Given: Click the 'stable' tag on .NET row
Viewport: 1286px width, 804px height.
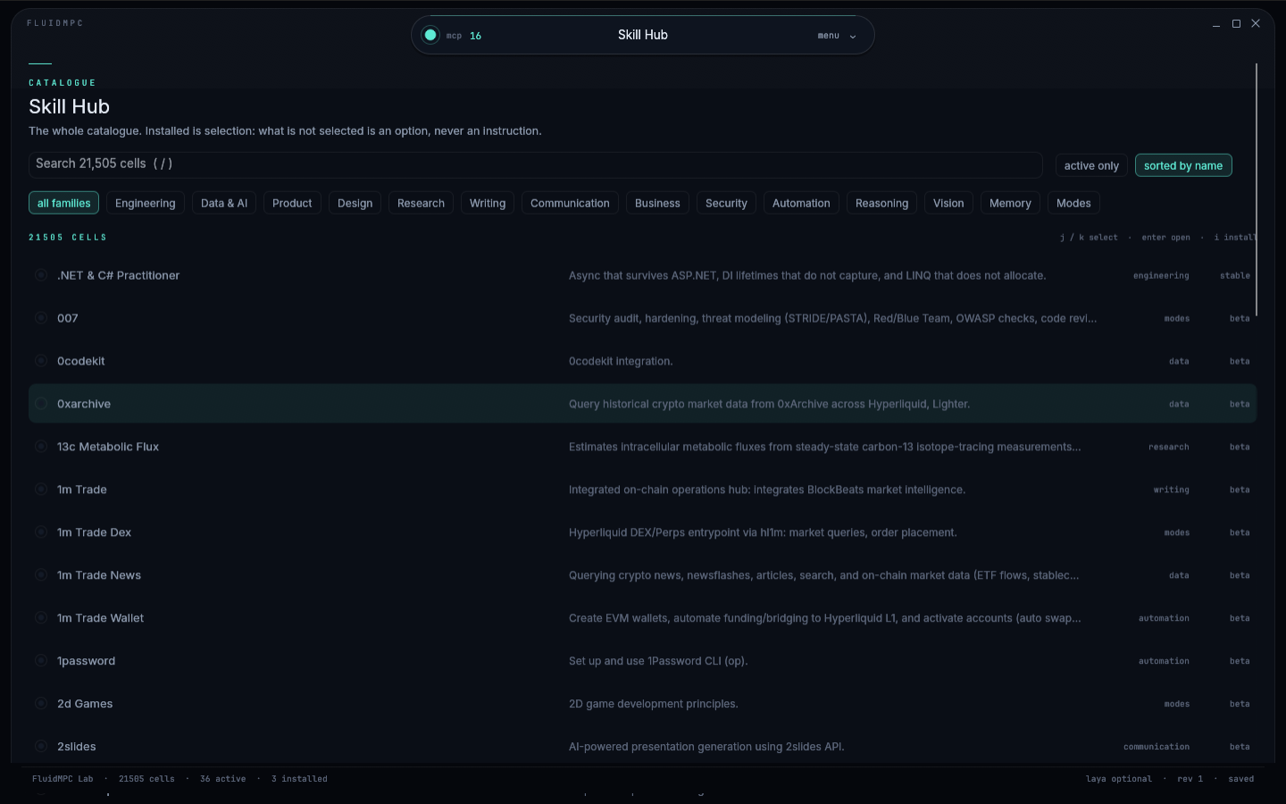Looking at the screenshot, I should (x=1235, y=275).
